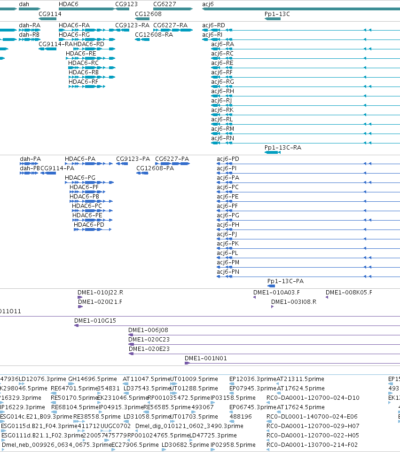Image resolution: width=400 pixels, height=452 pixels.
Task: Open EST Dmel_dig_010121_0602_3490.3prime
Action: (x=189, y=426)
